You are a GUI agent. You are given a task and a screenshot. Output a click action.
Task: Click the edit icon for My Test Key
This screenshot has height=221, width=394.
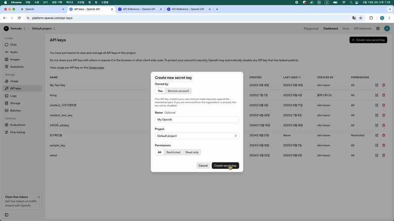tap(377, 85)
